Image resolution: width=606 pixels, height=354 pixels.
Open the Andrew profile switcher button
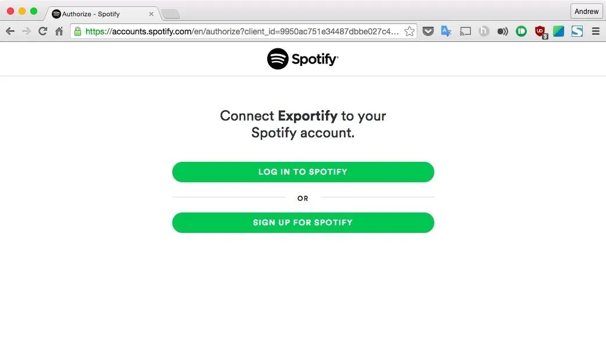point(586,11)
